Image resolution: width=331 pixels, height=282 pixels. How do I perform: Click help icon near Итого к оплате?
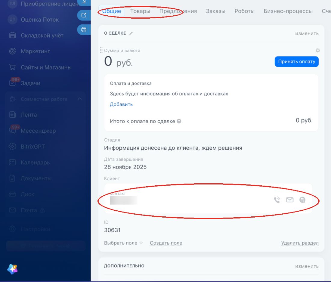coord(179,121)
